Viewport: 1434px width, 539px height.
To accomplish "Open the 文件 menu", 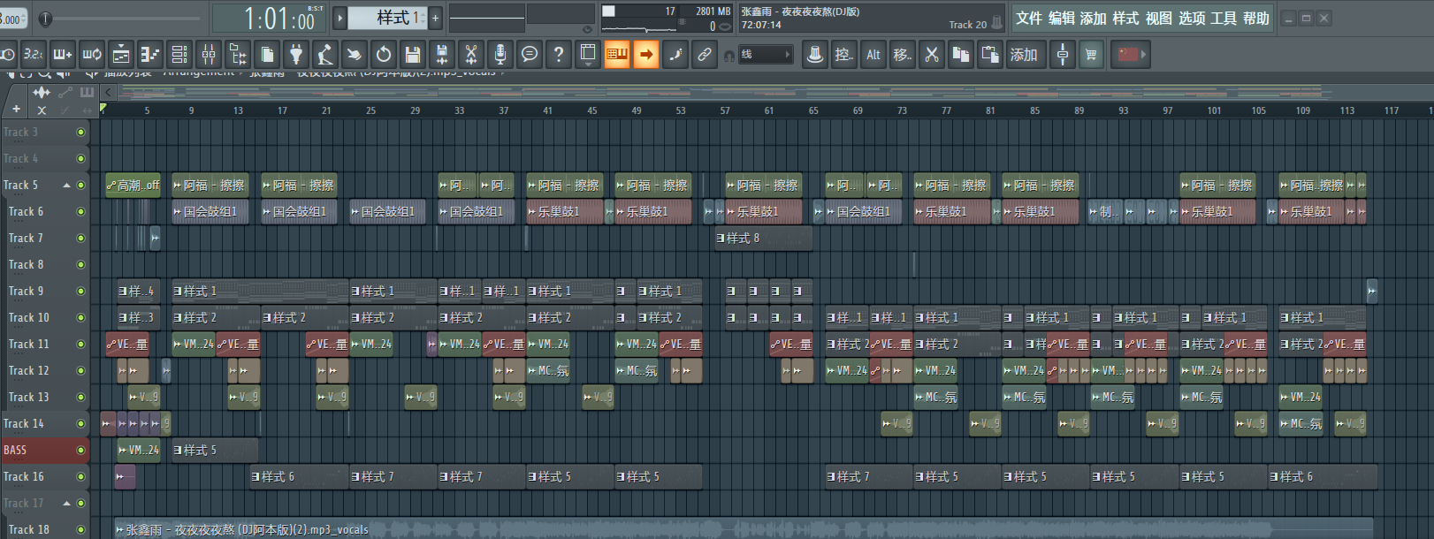I will [x=1028, y=19].
